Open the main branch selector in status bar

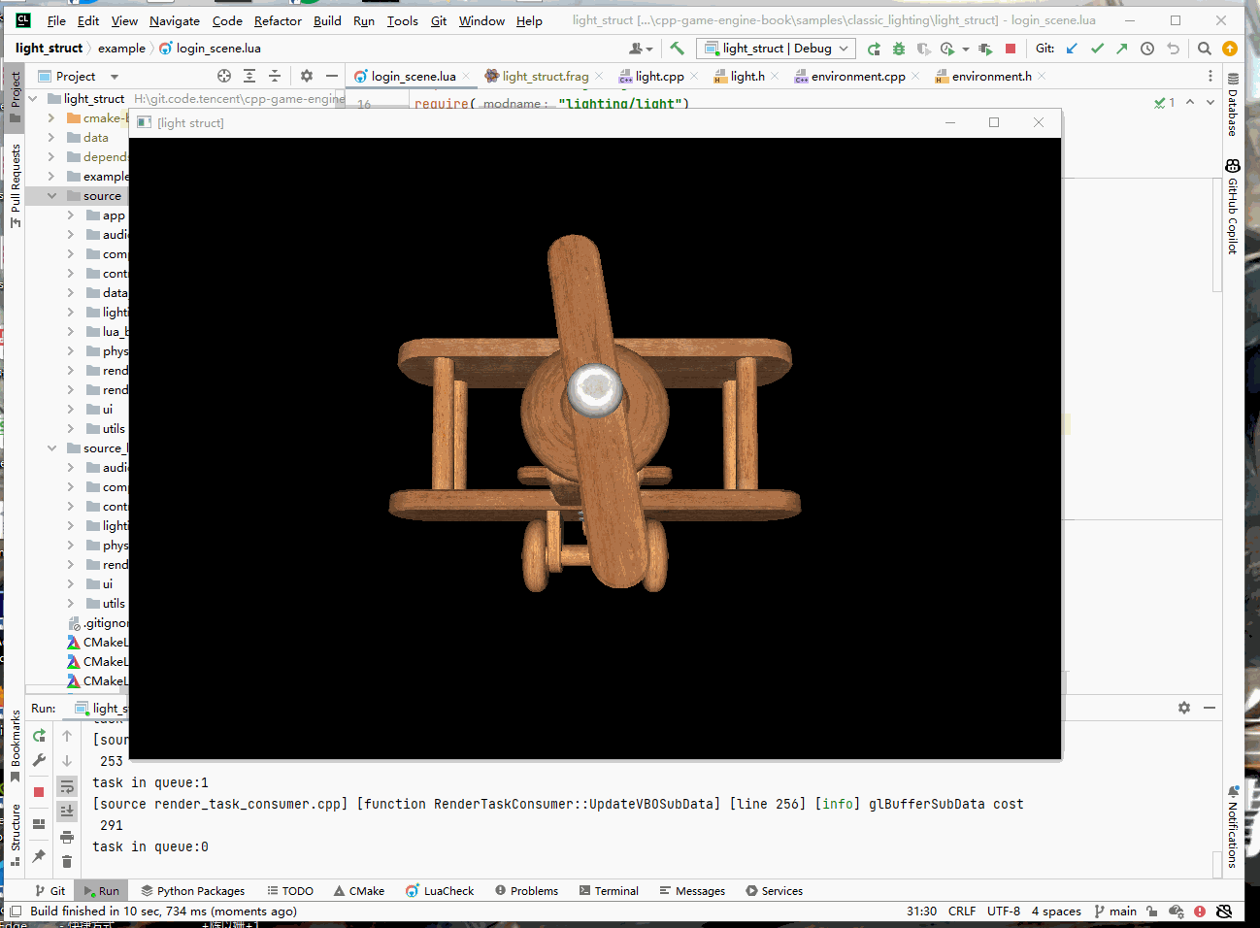tap(1115, 911)
